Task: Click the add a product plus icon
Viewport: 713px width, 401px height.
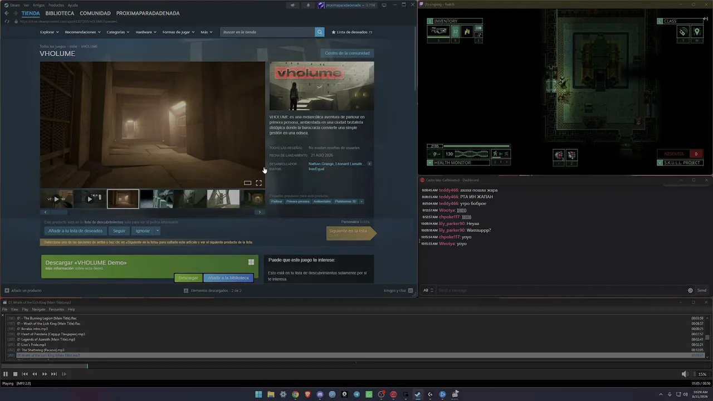Action: pyautogui.click(x=7, y=290)
